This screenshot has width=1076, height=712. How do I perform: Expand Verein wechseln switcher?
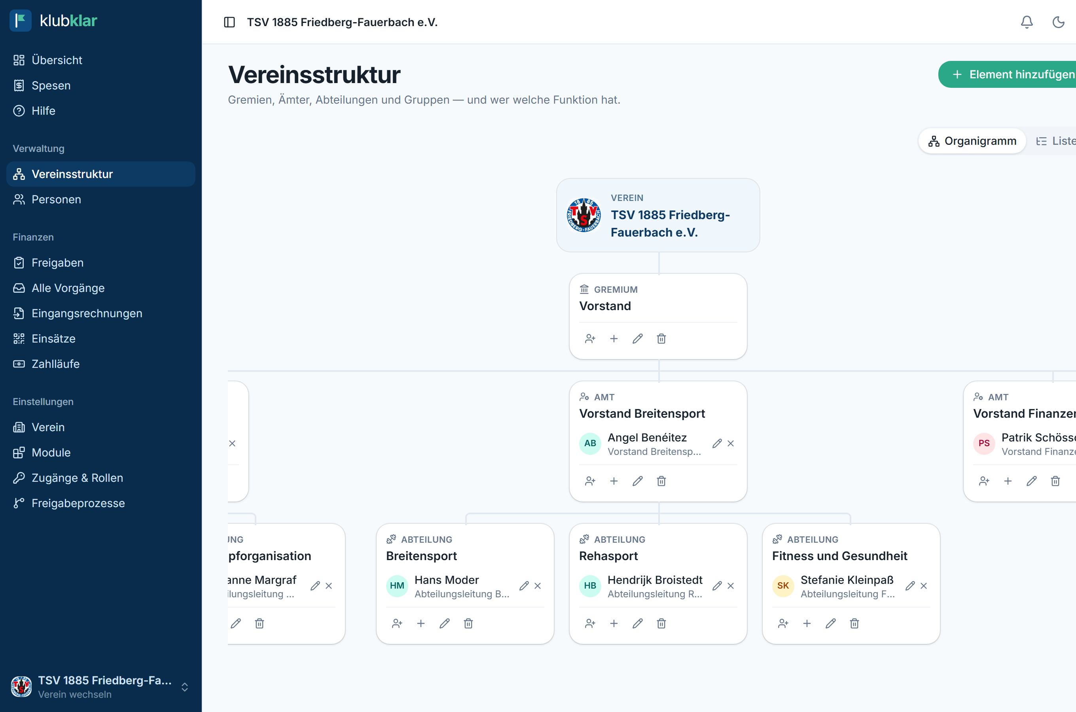click(x=101, y=687)
